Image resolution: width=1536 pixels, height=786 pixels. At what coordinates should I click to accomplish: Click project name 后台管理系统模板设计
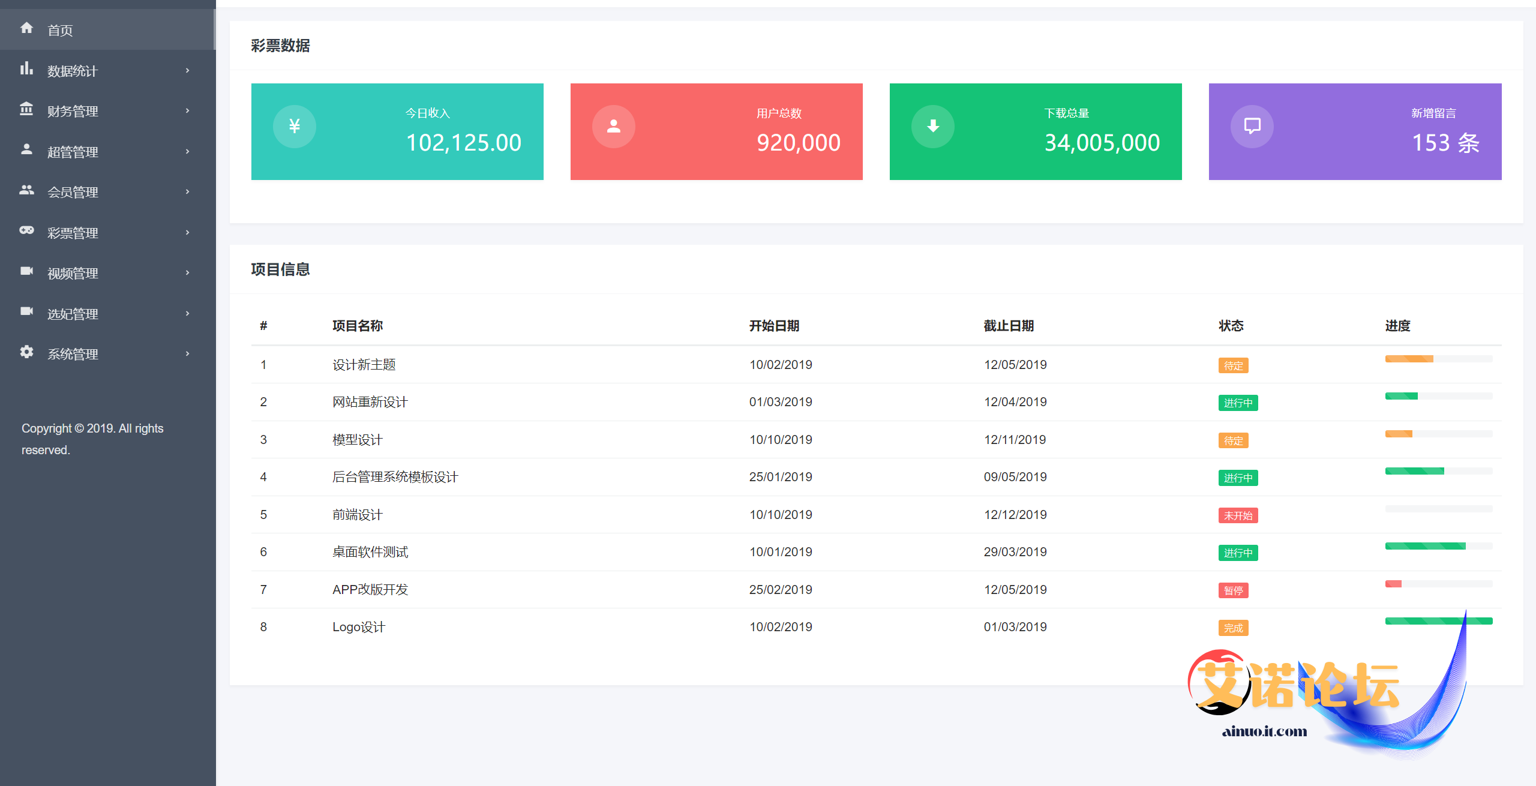(395, 477)
